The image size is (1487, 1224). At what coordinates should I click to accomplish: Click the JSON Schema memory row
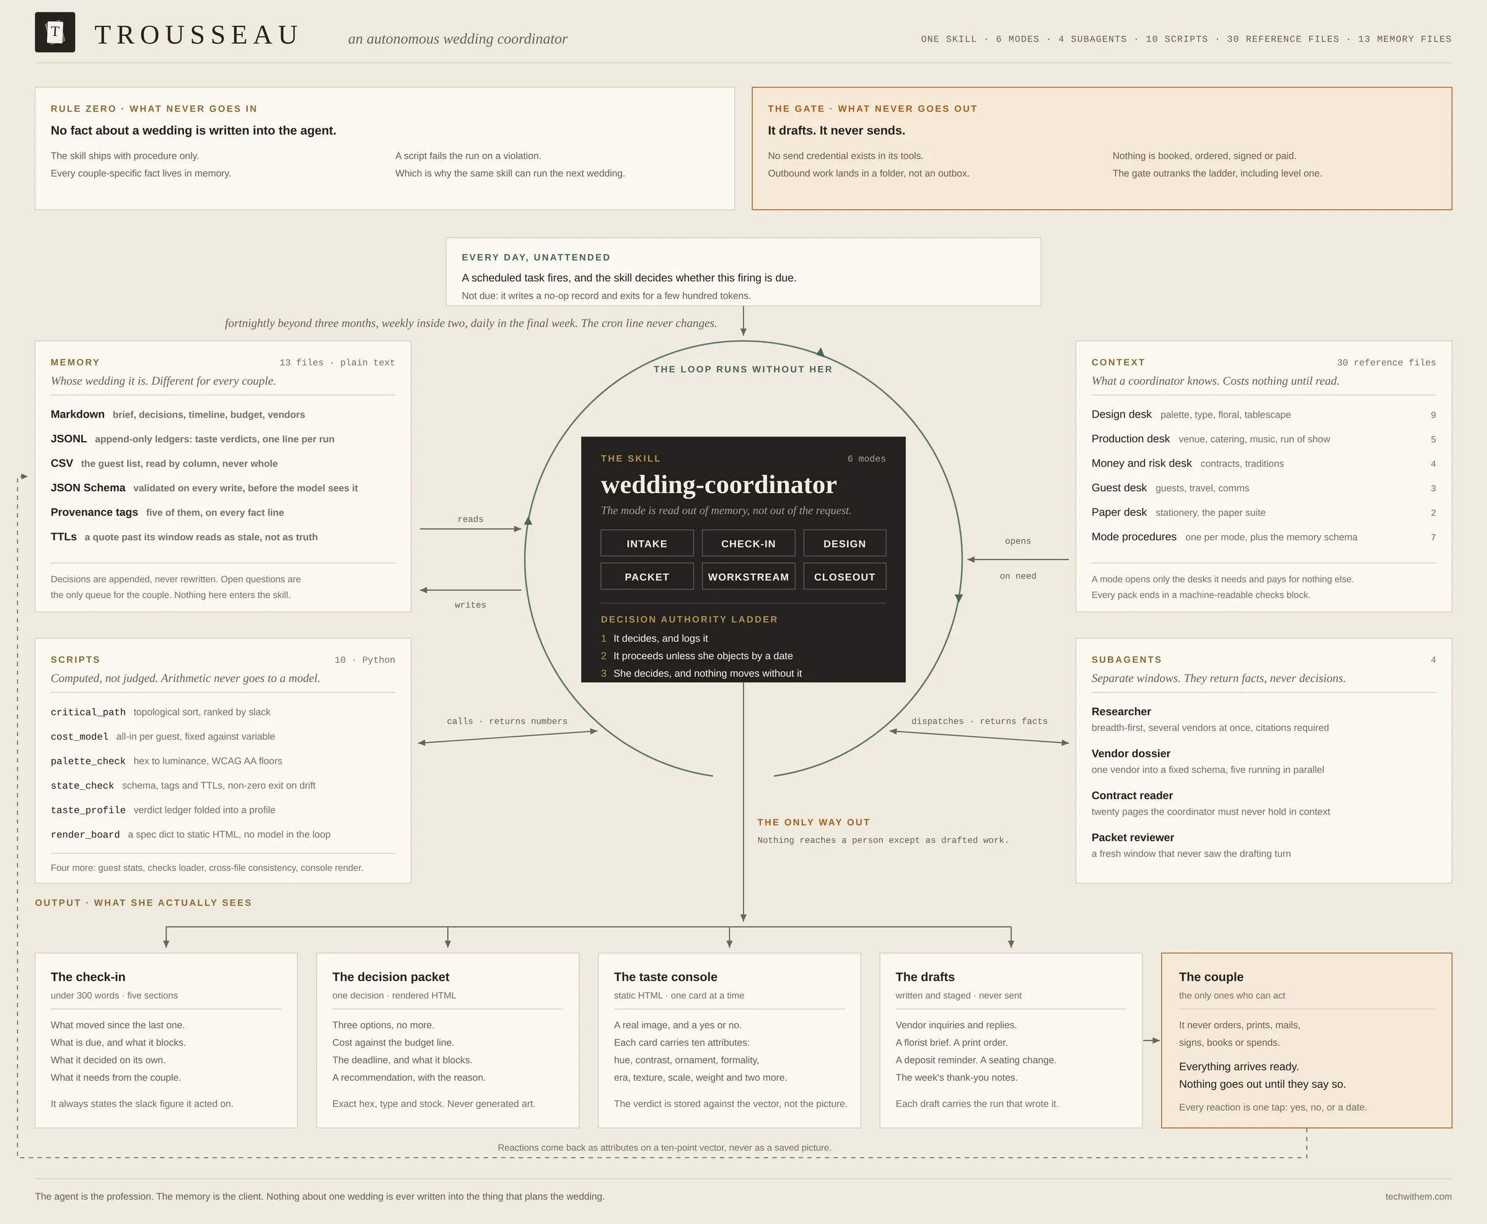tap(204, 488)
